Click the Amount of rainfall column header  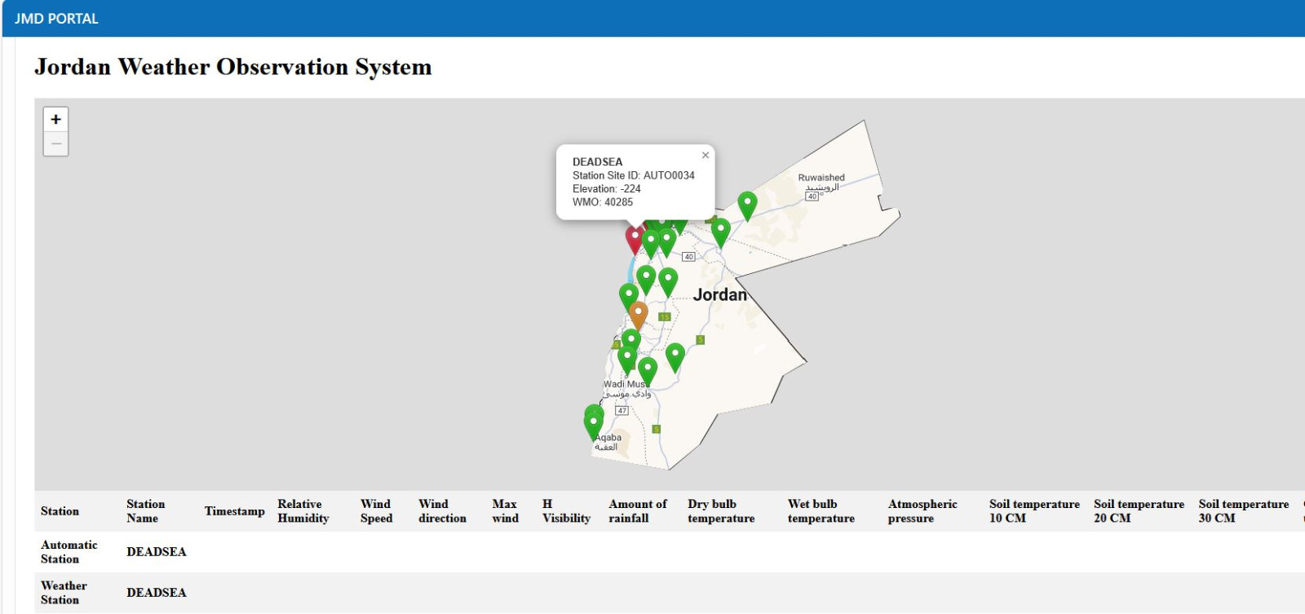click(x=637, y=511)
